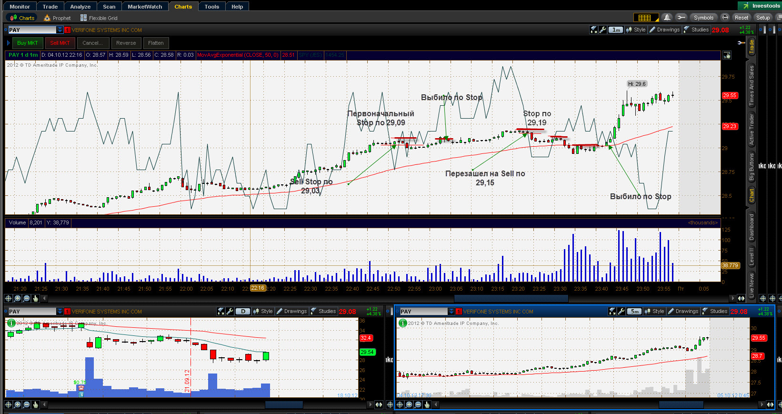782x414 pixels.
Task: Toggle Times And Sales side panel
Action: 752,86
